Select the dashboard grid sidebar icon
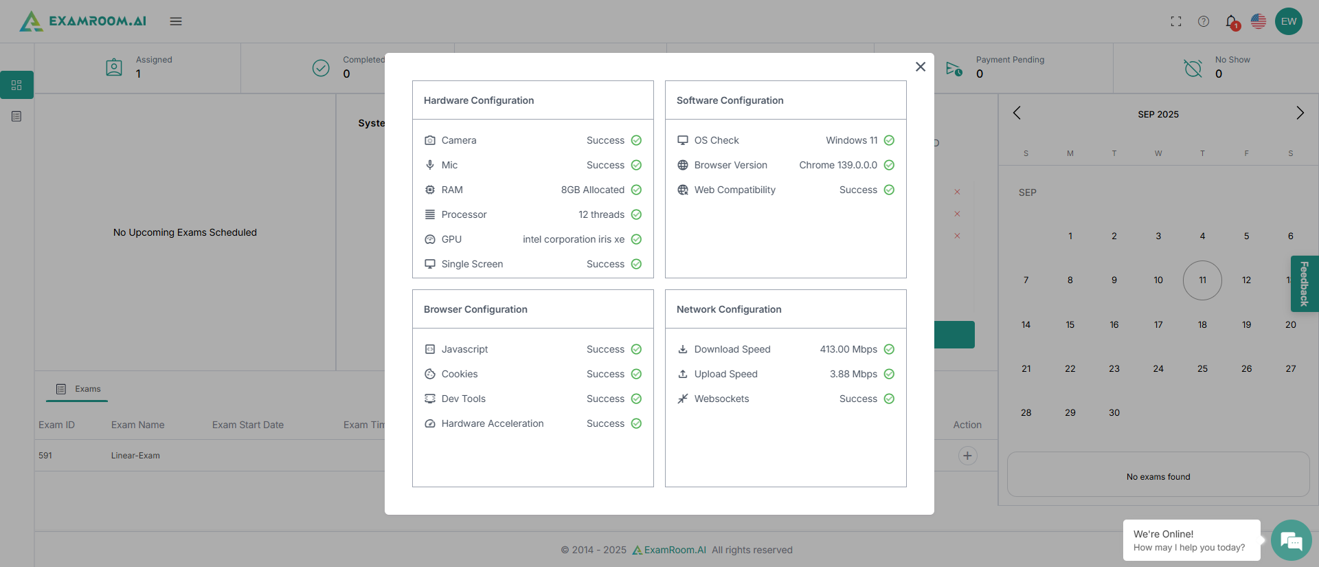The height and width of the screenshot is (567, 1319). coord(16,85)
